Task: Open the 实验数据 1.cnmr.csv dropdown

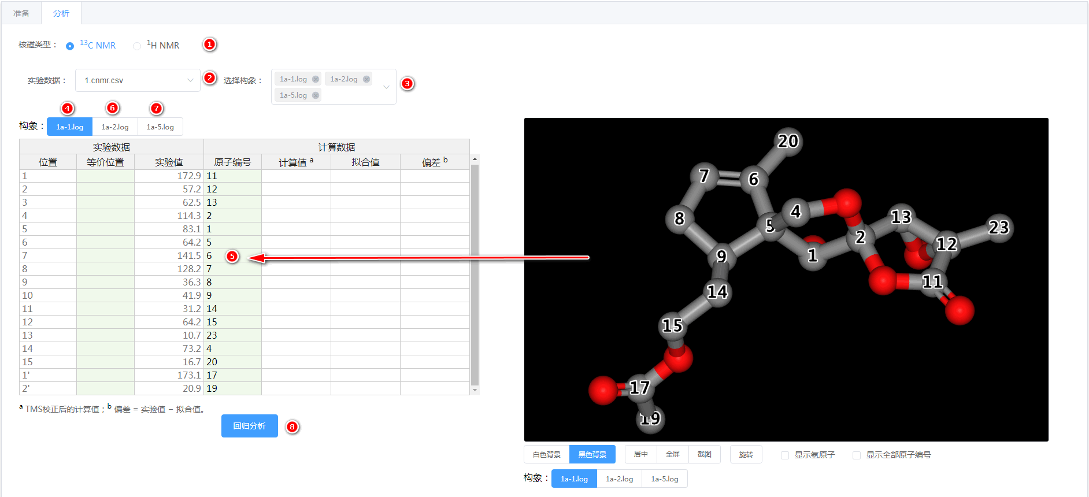Action: click(138, 80)
